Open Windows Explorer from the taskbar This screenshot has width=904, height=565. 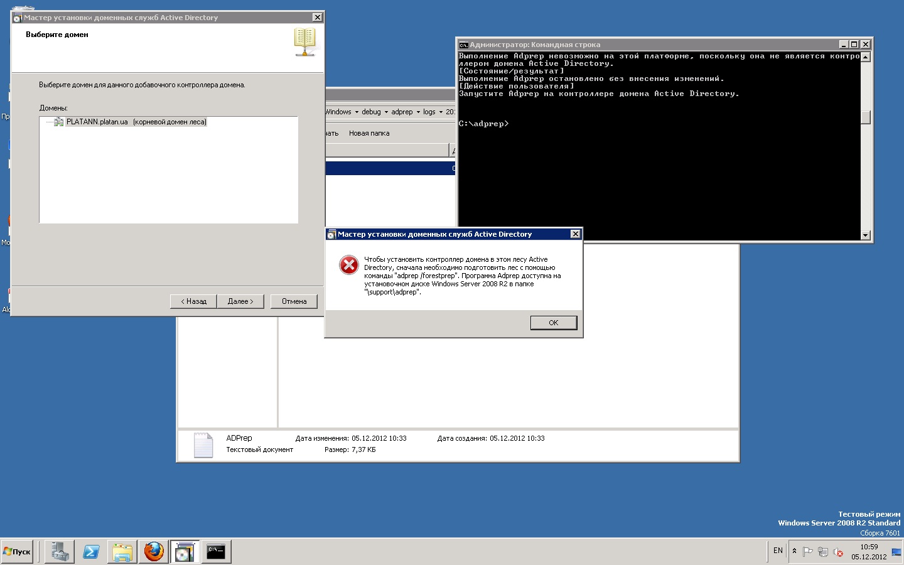coord(122,552)
